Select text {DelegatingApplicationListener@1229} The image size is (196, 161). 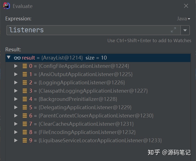tap(85, 108)
